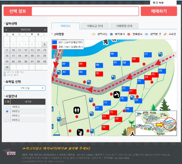Select the 3야영장 radio button
This screenshot has height=164, width=182.
7,116
